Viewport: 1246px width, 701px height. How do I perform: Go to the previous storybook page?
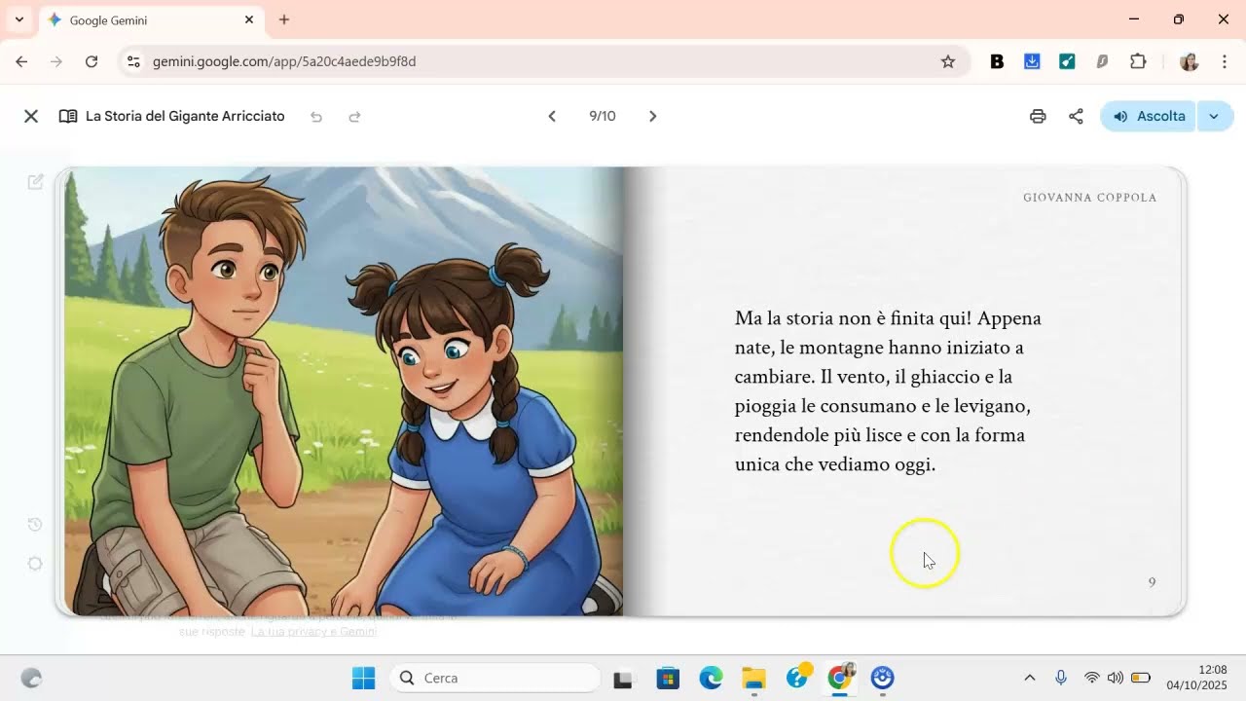coord(552,116)
